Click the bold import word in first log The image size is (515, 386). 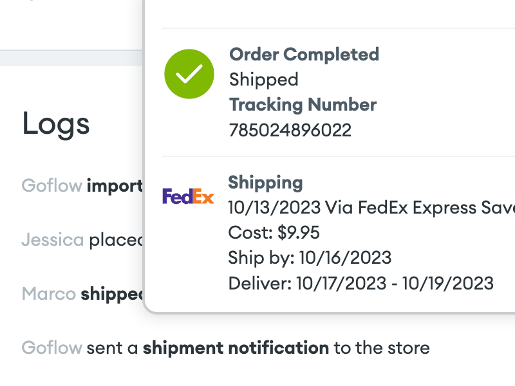(x=115, y=186)
